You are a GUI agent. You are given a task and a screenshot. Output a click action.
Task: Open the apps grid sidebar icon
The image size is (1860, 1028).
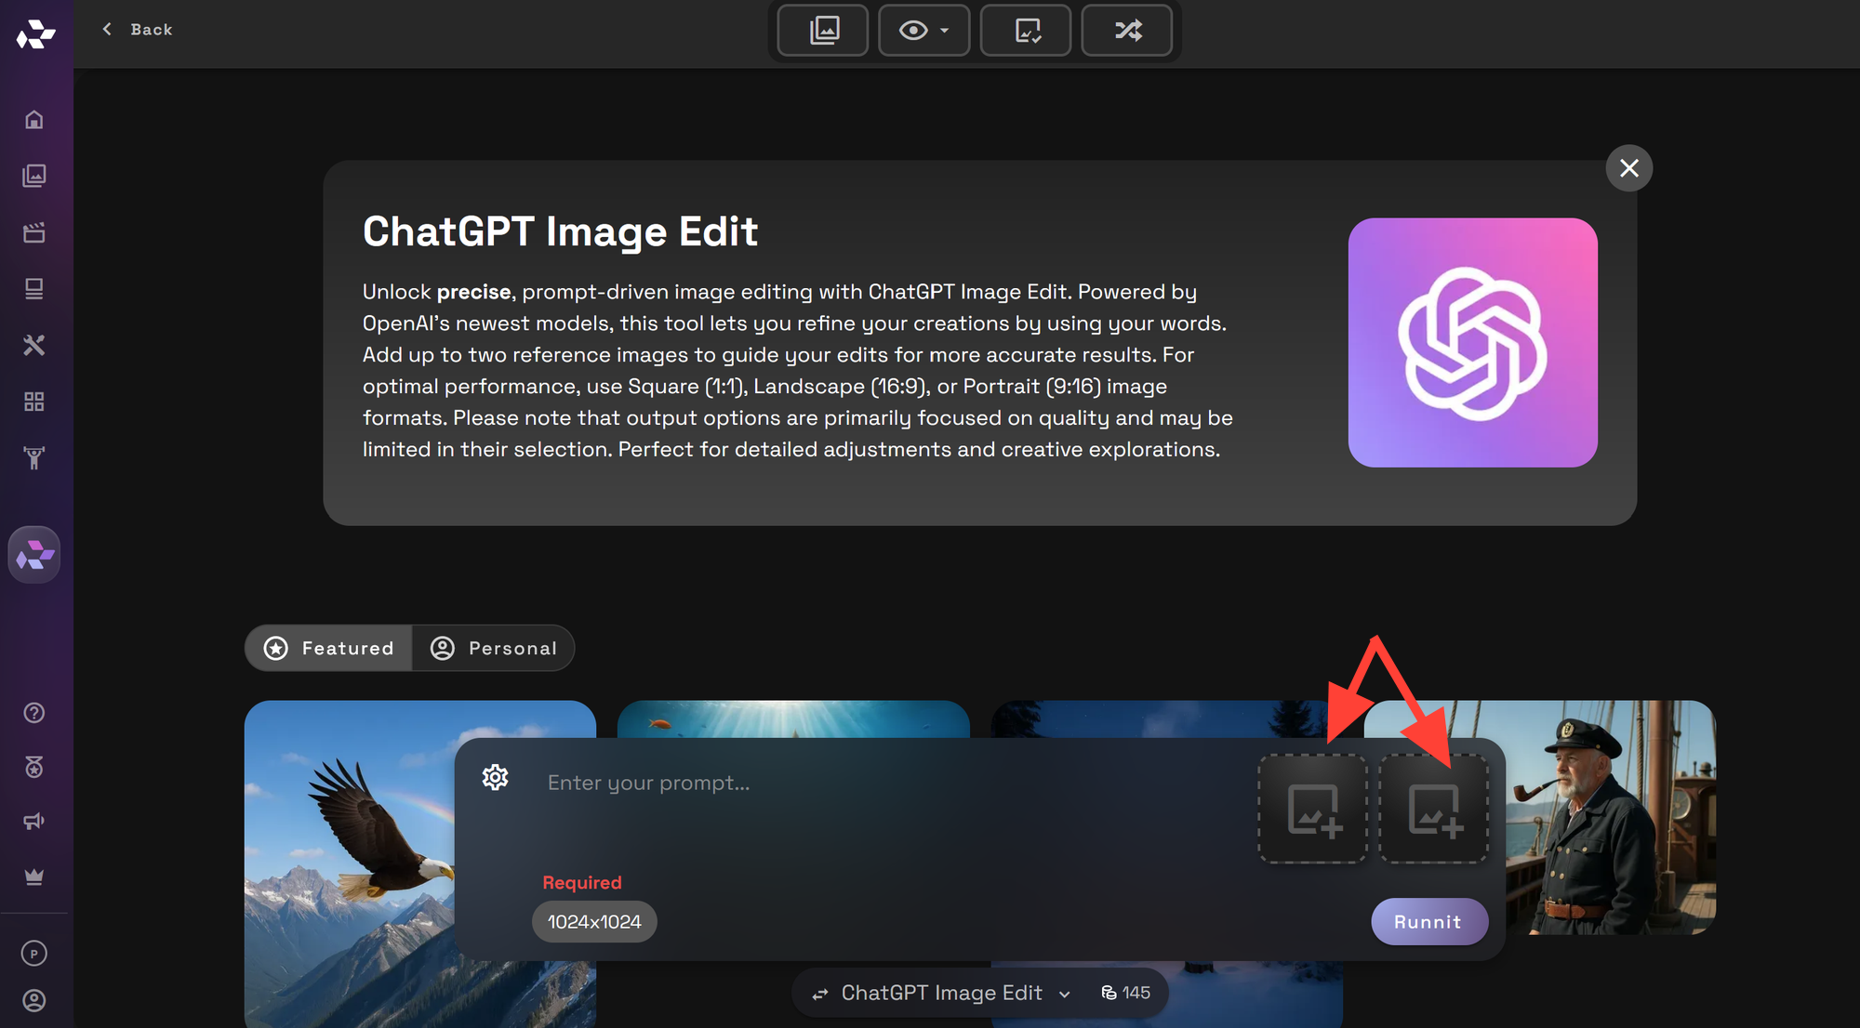click(x=34, y=402)
